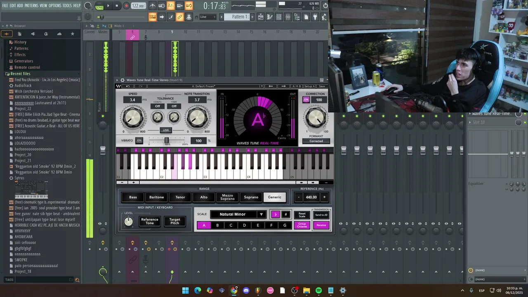This screenshot has height=297, width=528.
Task: Click the Reference Tone button
Action: point(150,222)
